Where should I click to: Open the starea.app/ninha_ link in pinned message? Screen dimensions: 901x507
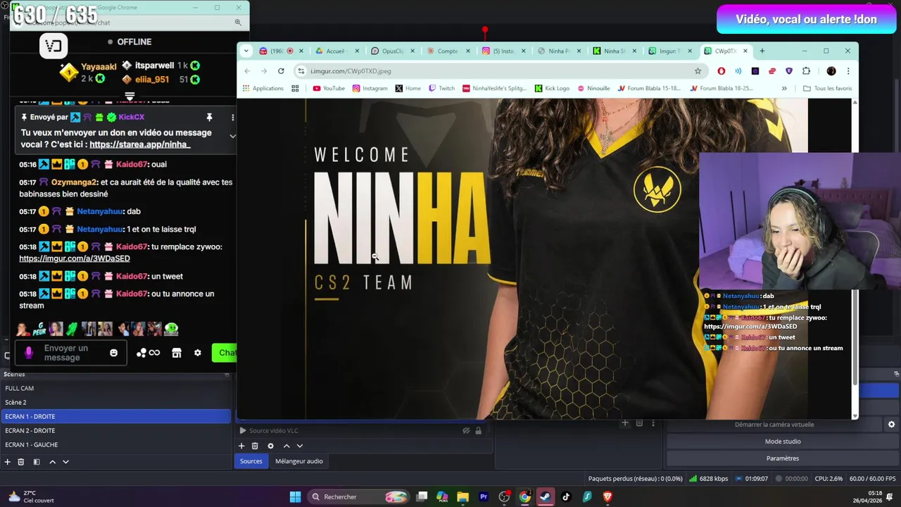pyautogui.click(x=139, y=144)
